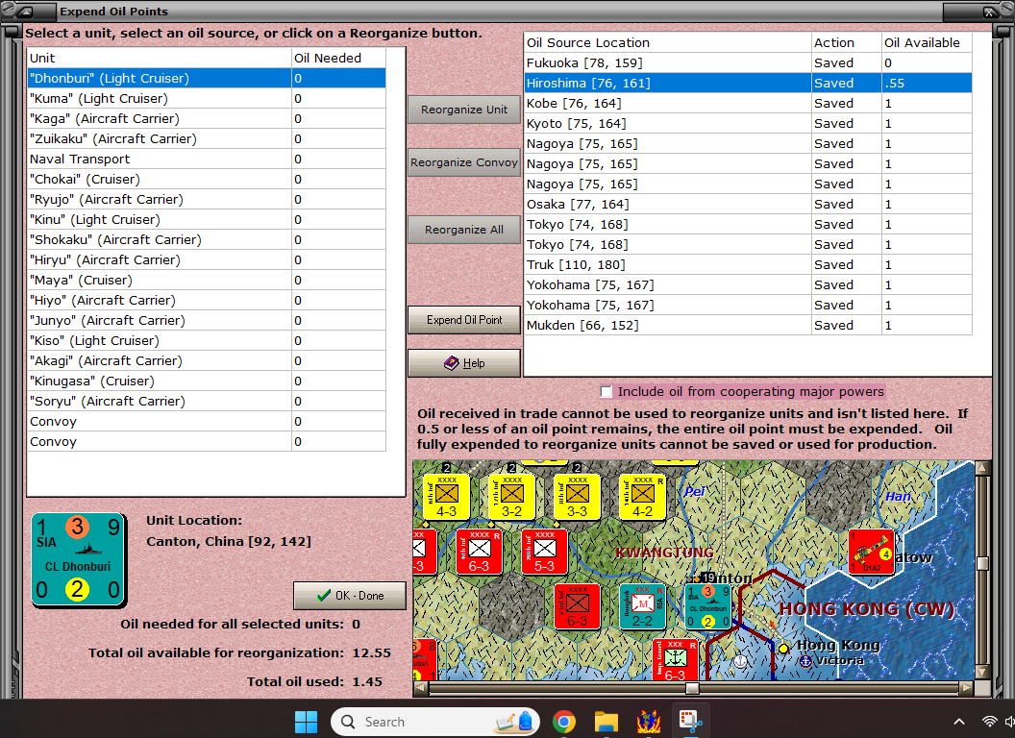Click the map's vertical scrollbar thumb
The width and height of the screenshot is (1015, 738).
click(982, 563)
